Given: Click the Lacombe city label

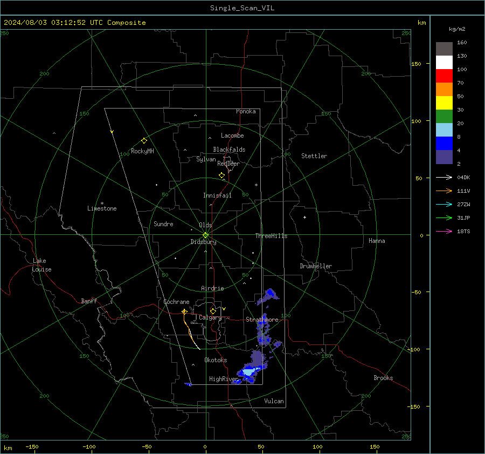Looking at the screenshot, I should 232,135.
